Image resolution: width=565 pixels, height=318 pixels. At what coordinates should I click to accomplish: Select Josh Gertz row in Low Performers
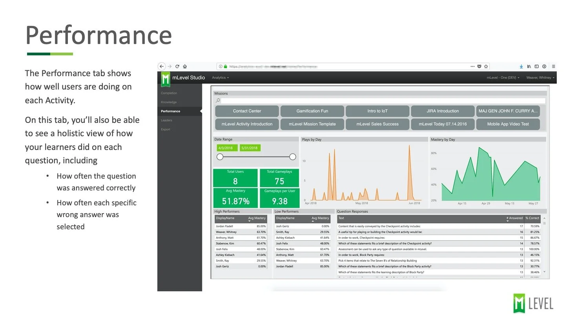click(x=302, y=226)
